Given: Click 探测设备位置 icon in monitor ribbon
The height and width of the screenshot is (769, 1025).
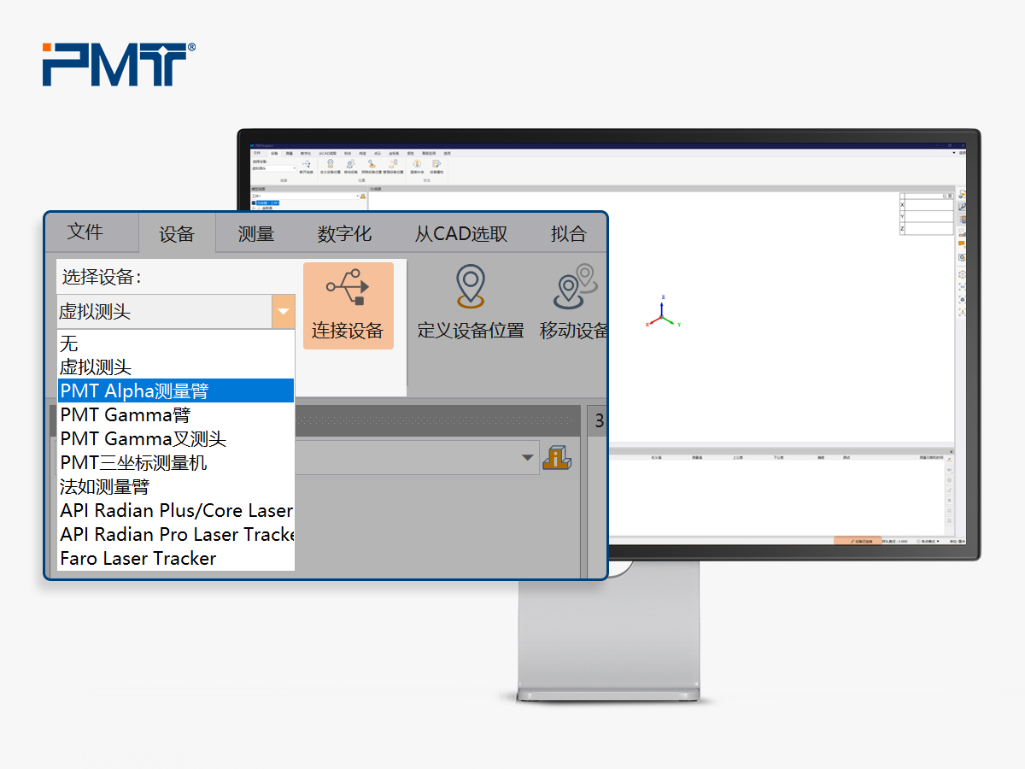Looking at the screenshot, I should tap(372, 163).
